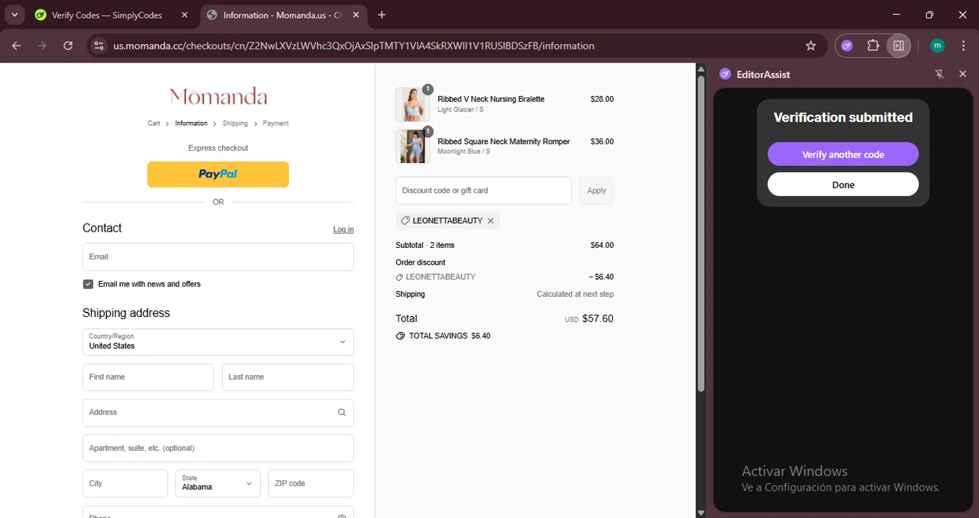Viewport: 979px width, 518px height.
Task: Unpin the EditorAssist side panel
Action: click(x=939, y=74)
